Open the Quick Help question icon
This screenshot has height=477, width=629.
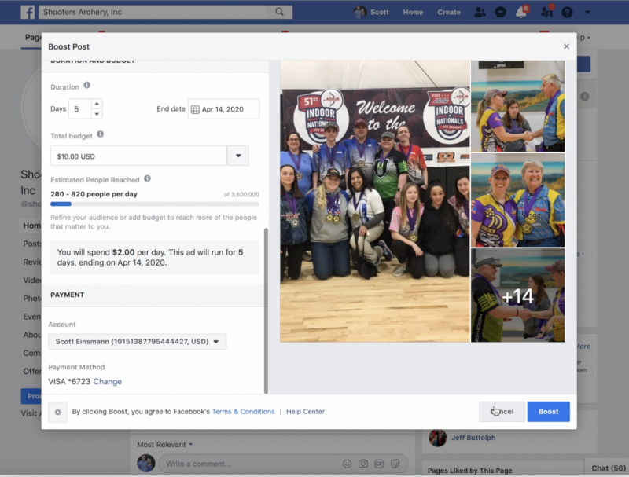click(x=567, y=12)
